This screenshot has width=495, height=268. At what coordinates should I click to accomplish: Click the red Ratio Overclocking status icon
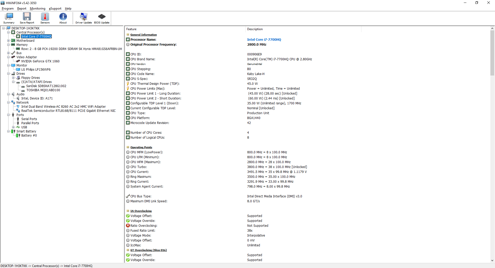(128, 225)
